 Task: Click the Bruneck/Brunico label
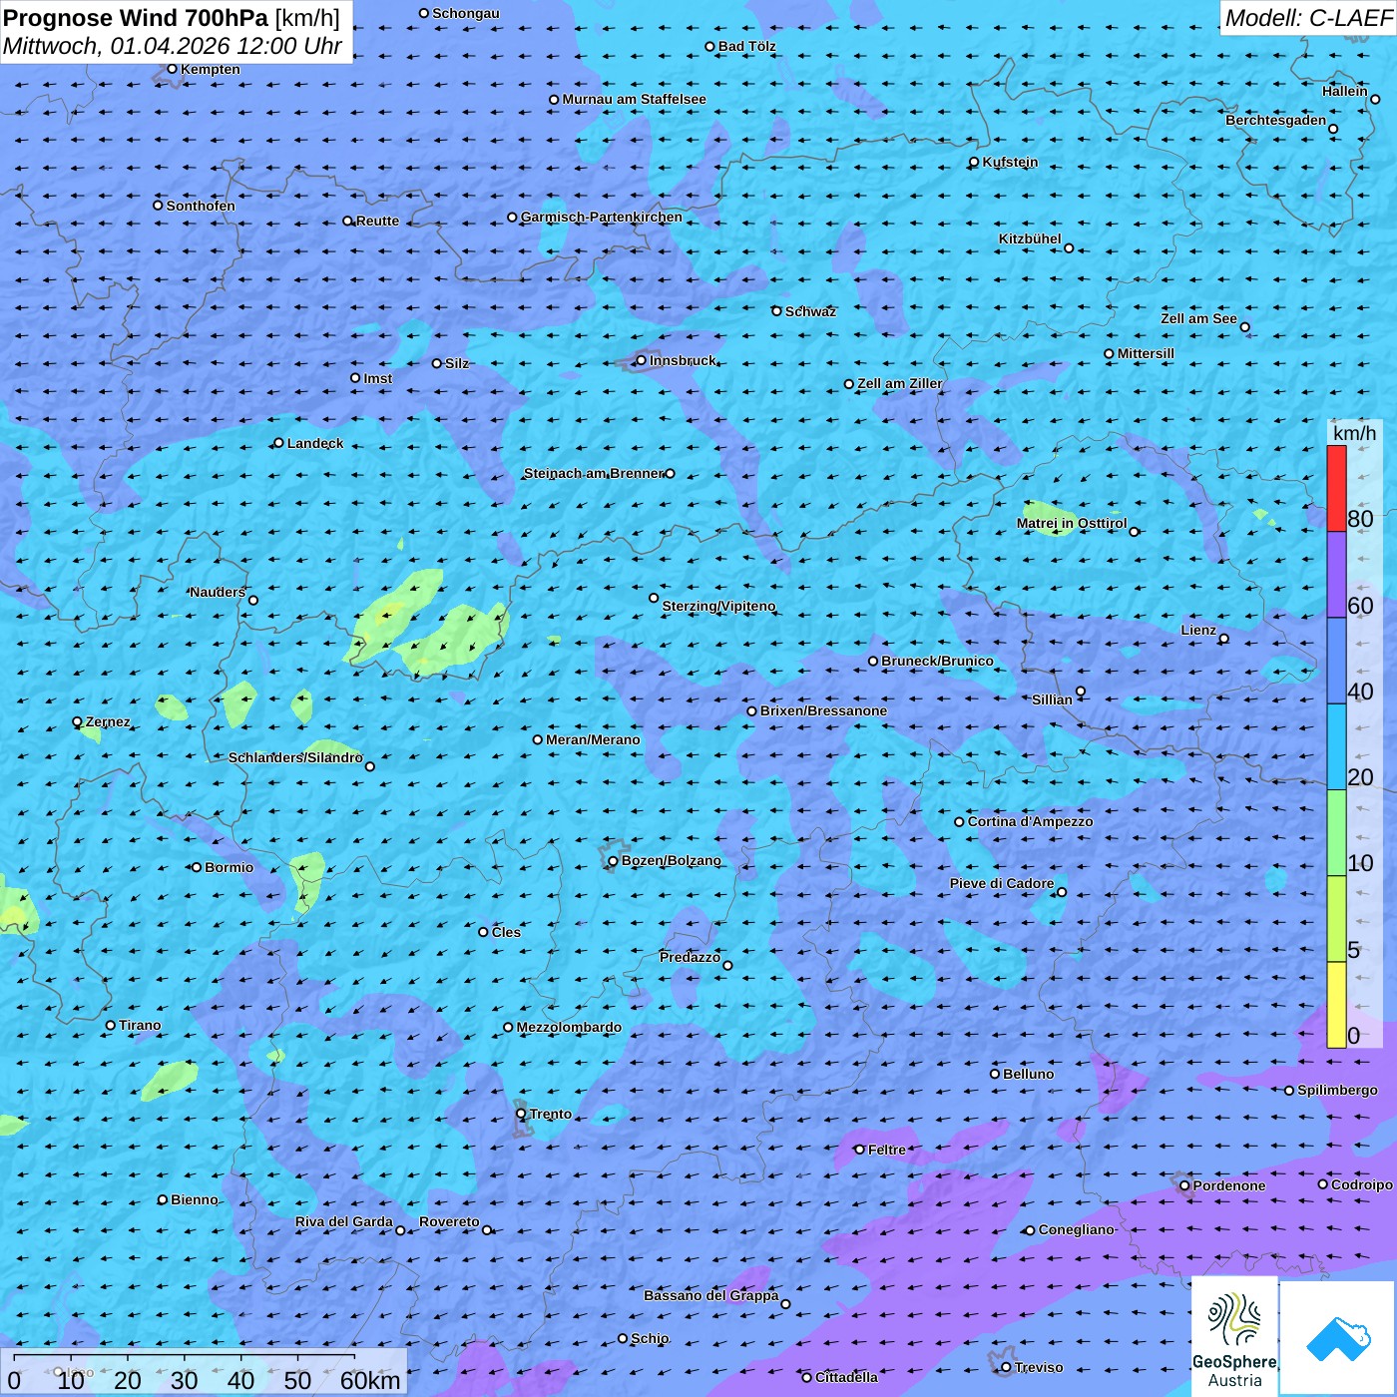click(x=937, y=661)
